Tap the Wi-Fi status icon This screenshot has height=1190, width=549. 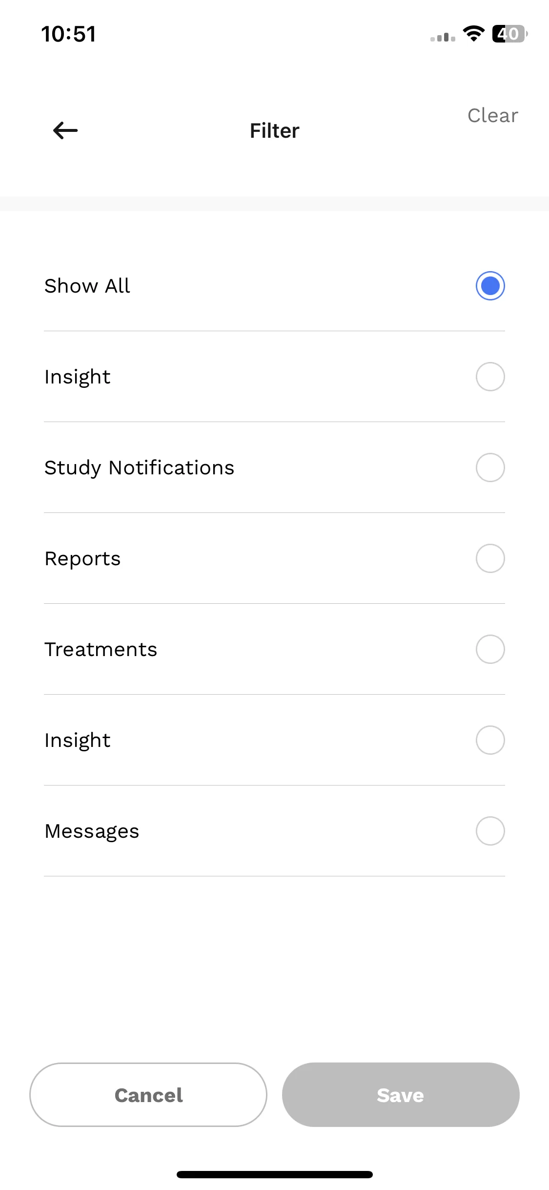[473, 34]
